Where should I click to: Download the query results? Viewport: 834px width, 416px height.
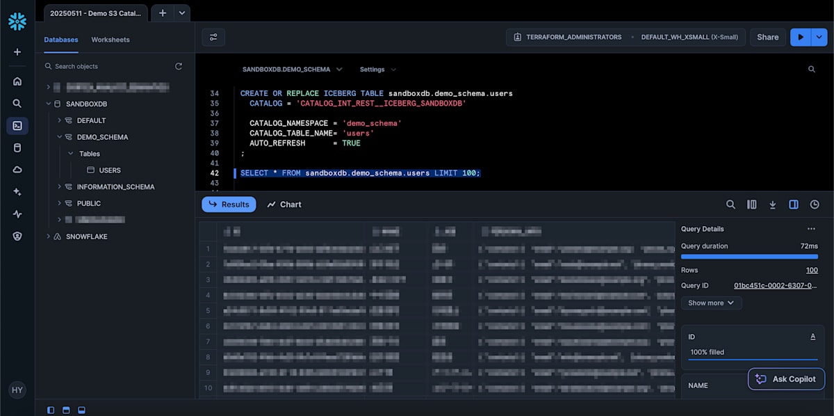[x=772, y=205]
